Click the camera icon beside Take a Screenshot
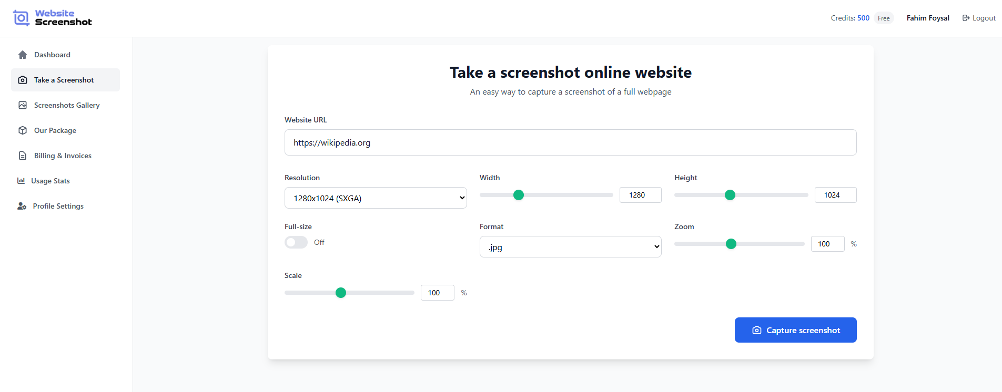This screenshot has height=392, width=1002. [x=23, y=80]
